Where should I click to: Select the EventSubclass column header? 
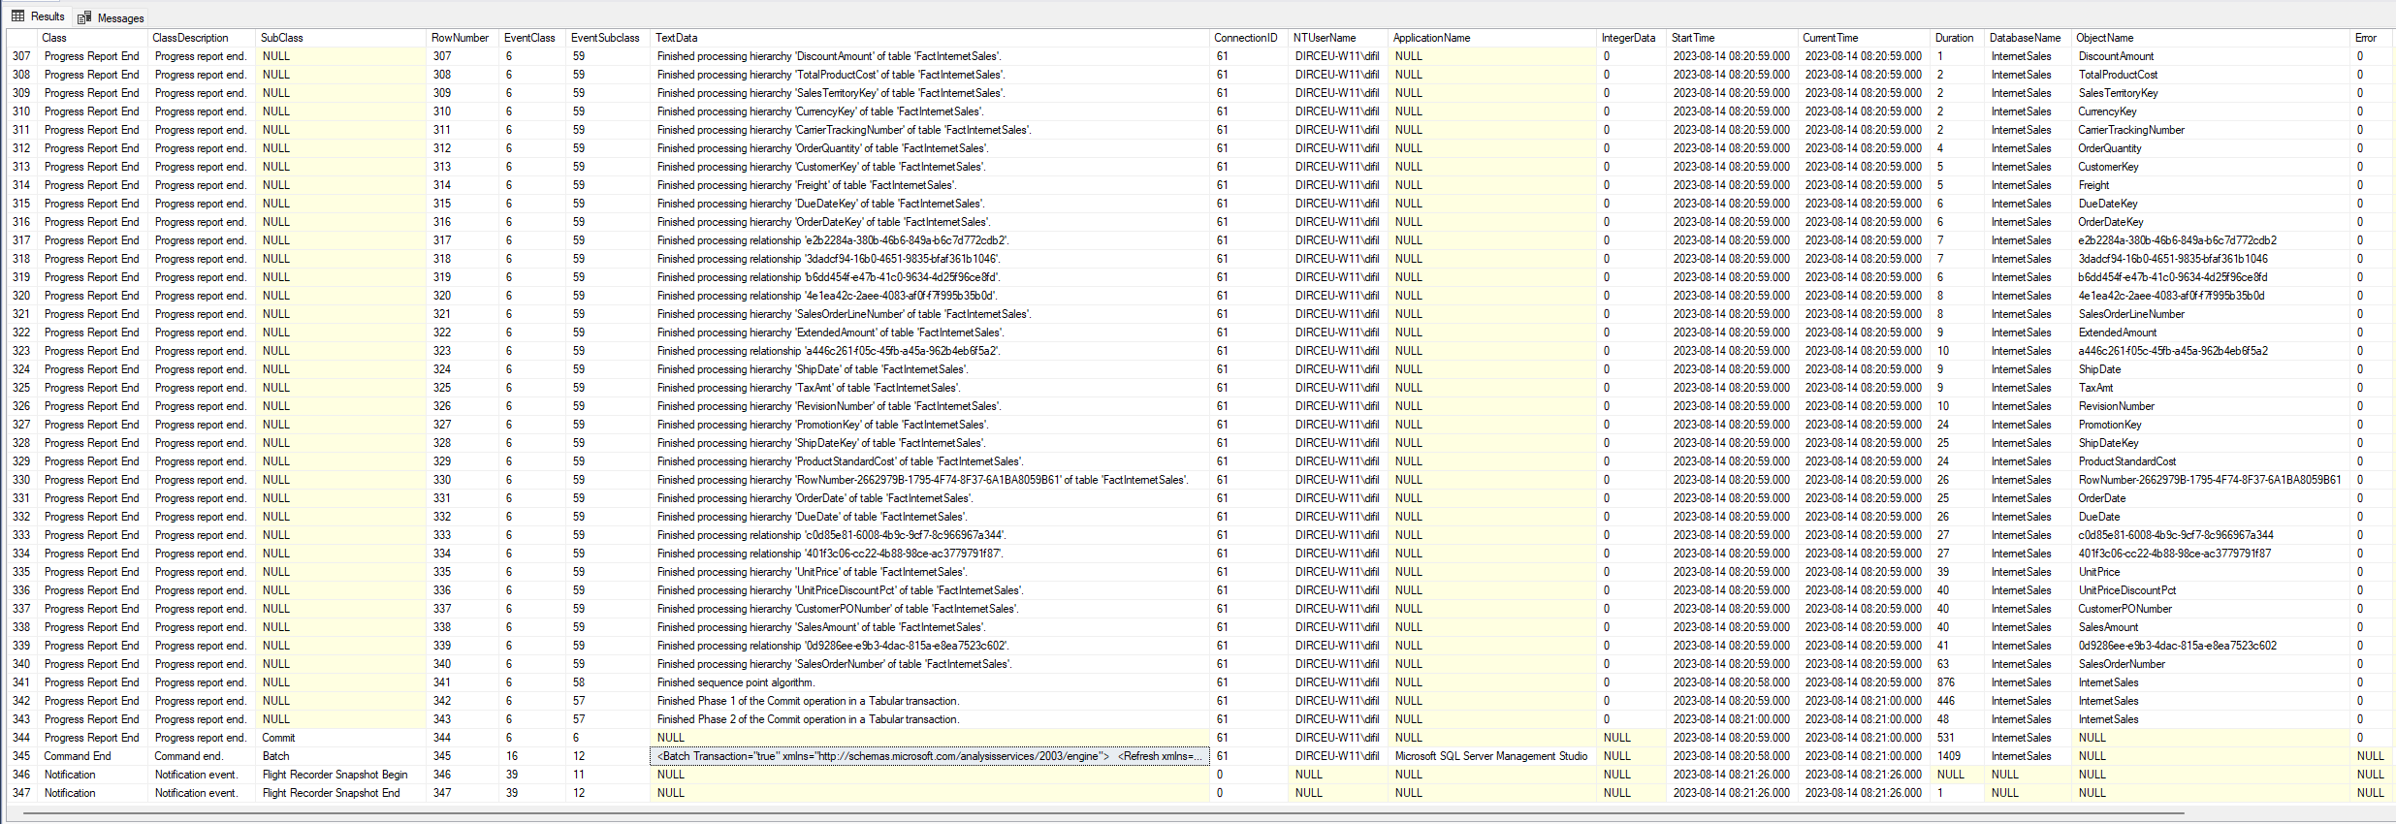coord(605,38)
